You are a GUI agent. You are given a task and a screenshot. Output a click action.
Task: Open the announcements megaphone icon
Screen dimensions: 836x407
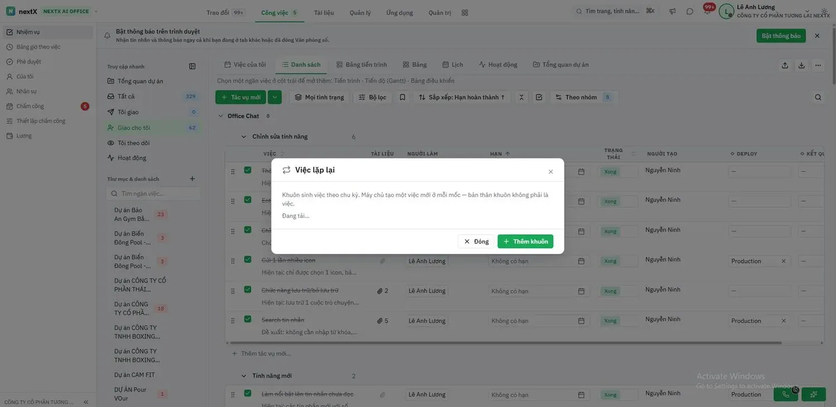[673, 11]
